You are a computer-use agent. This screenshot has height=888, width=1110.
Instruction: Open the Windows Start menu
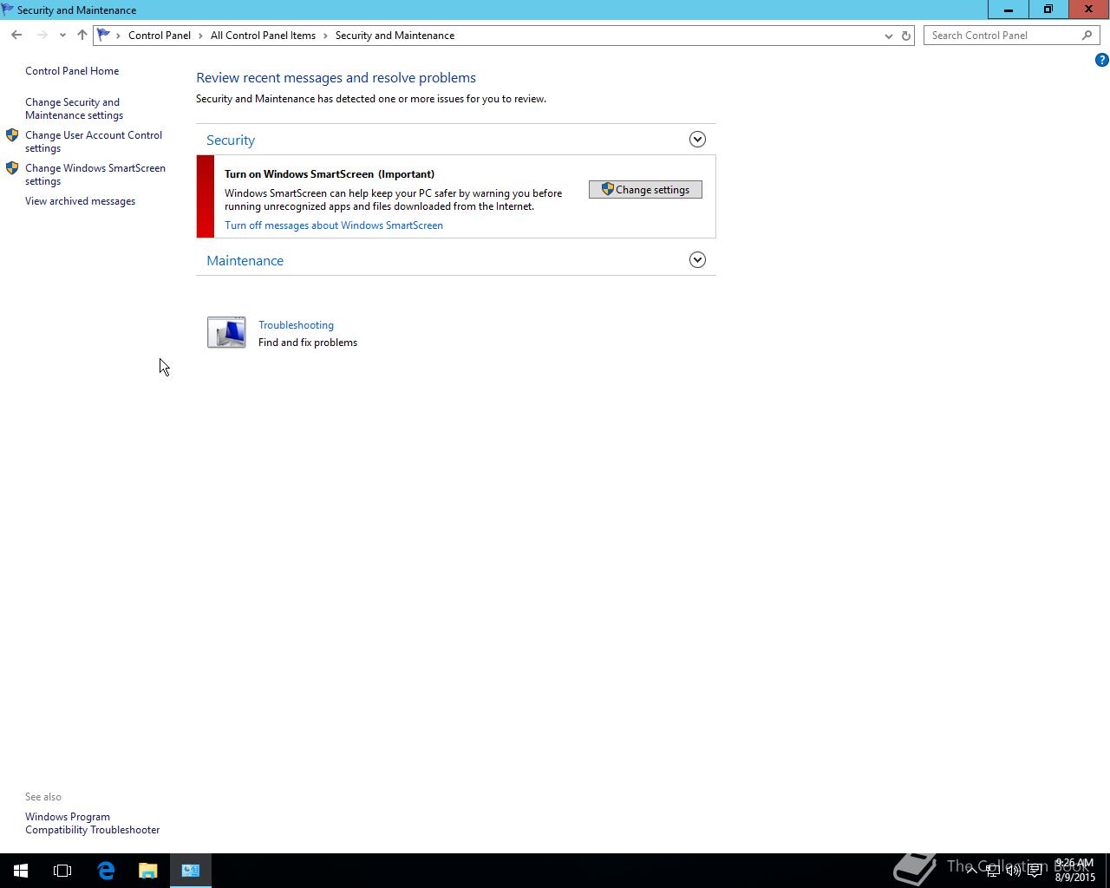pos(21,871)
